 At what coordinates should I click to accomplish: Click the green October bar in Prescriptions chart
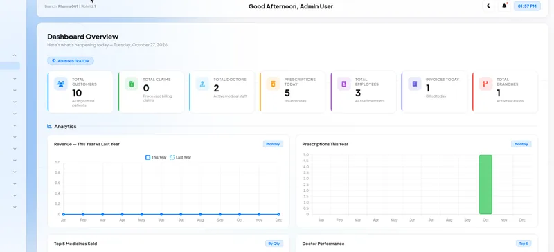pyautogui.click(x=485, y=184)
